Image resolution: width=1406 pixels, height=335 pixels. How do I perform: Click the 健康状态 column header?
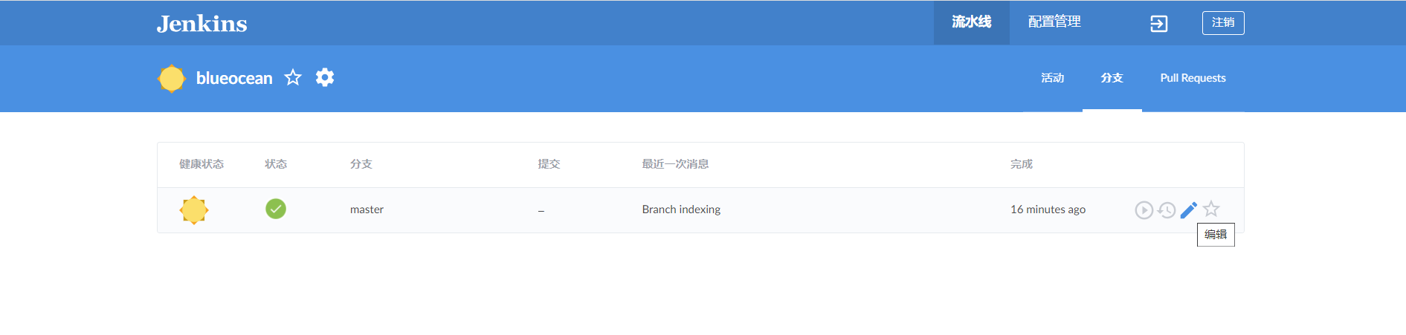tap(201, 164)
